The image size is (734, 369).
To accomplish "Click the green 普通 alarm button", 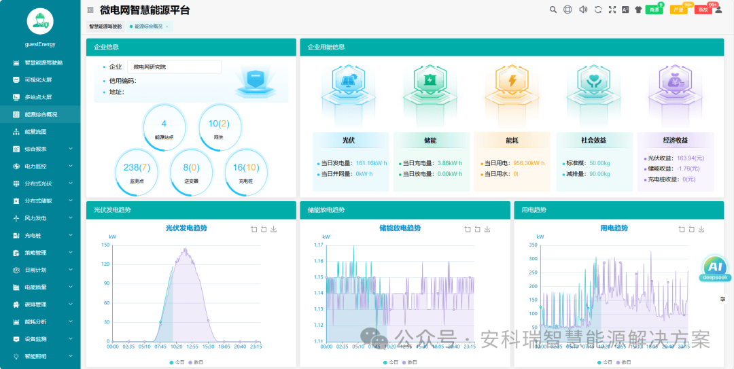I will pos(653,10).
